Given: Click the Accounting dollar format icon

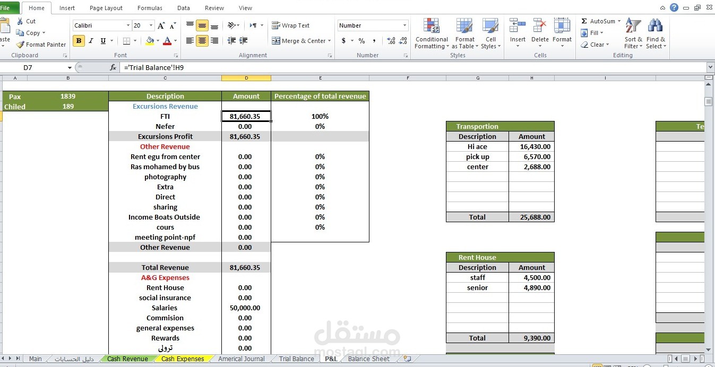Looking at the screenshot, I should (343, 41).
